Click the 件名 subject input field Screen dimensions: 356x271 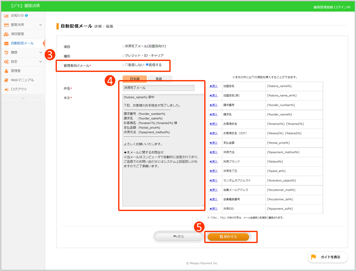pos(158,88)
